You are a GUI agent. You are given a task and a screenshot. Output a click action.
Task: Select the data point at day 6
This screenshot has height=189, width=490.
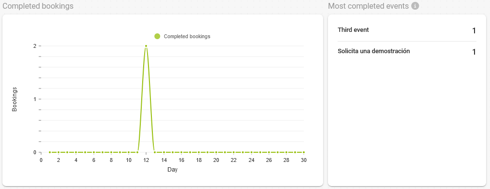click(x=93, y=152)
